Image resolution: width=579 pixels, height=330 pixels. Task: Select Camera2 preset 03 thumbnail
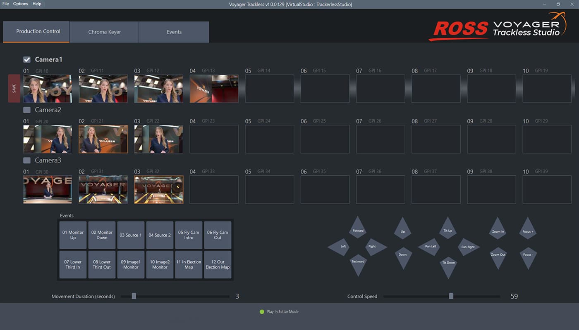158,139
